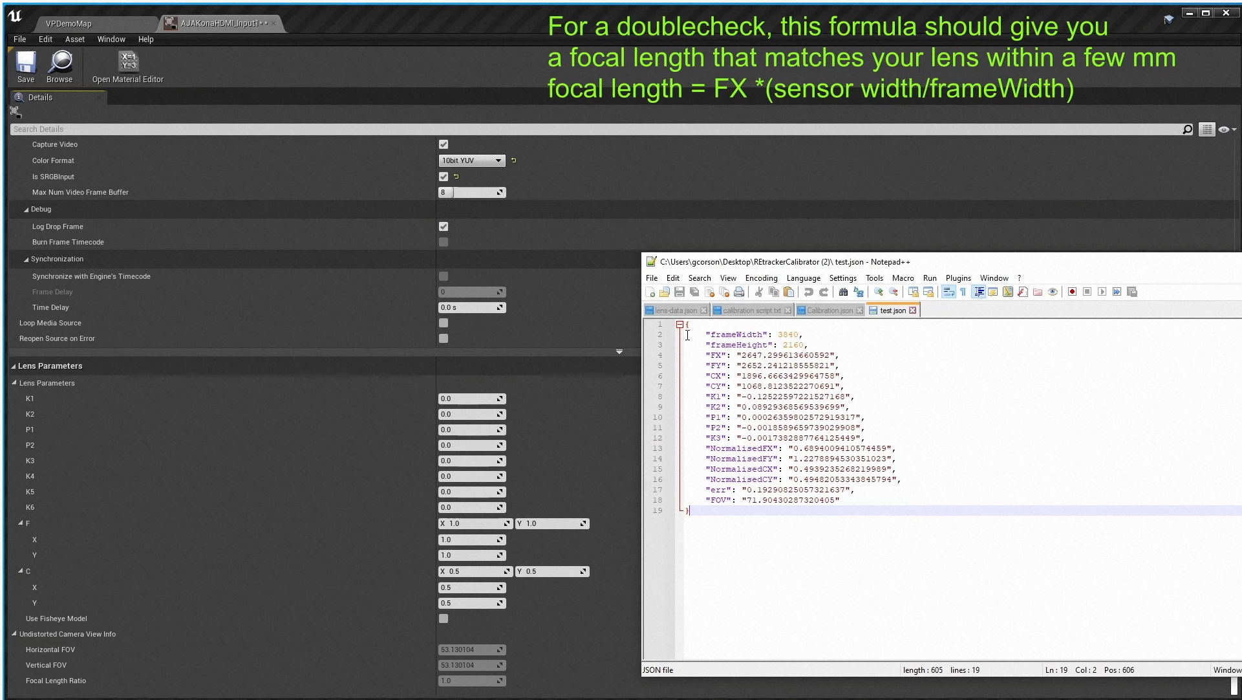This screenshot has height=700, width=1242.
Task: Redo edit in Notepad++ toolbar
Action: (x=824, y=292)
